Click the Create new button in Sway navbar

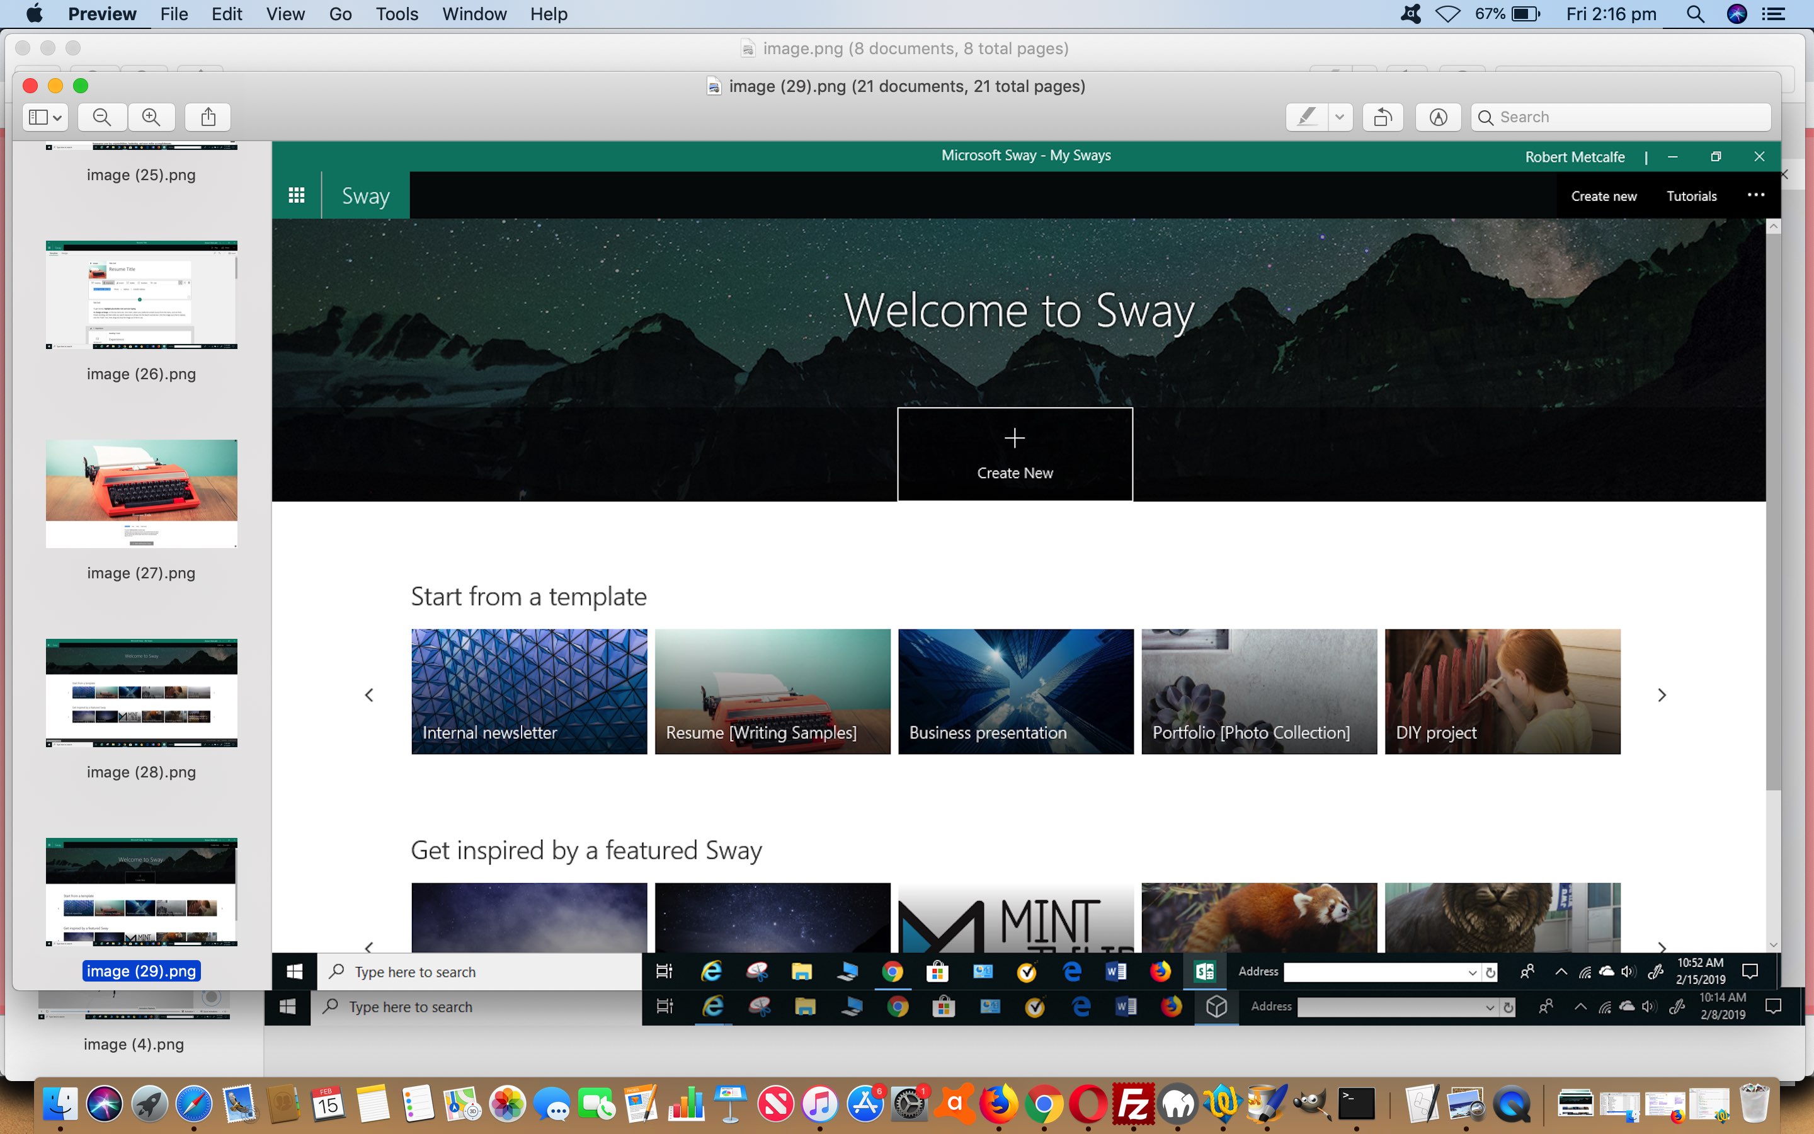[x=1604, y=196]
